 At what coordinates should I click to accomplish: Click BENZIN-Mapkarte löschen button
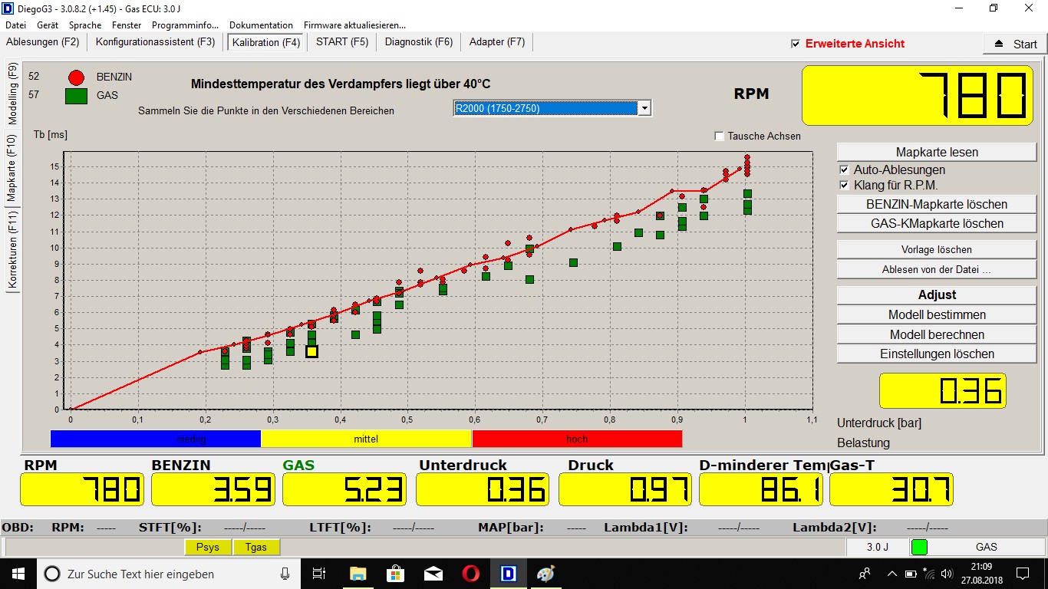coord(937,204)
